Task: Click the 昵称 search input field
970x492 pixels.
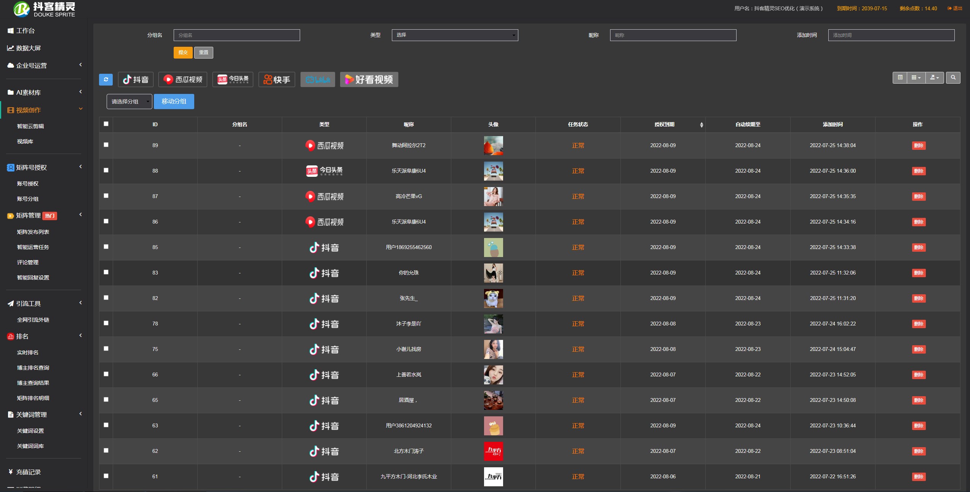Action: point(673,35)
